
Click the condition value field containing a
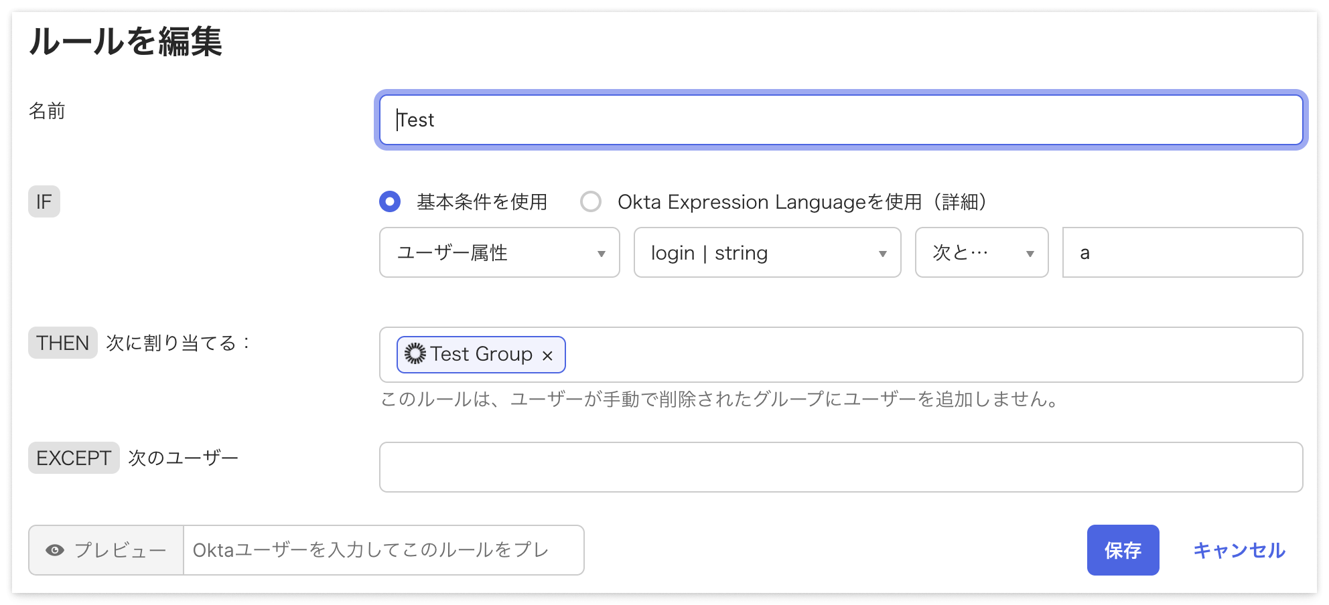click(x=1183, y=252)
